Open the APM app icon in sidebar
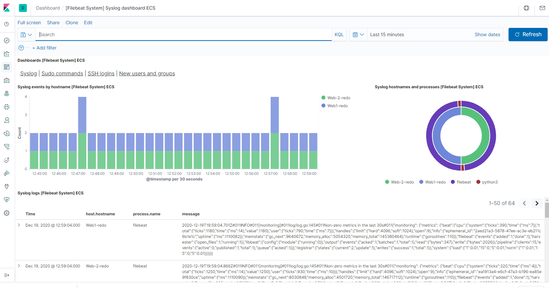 (x=7, y=147)
